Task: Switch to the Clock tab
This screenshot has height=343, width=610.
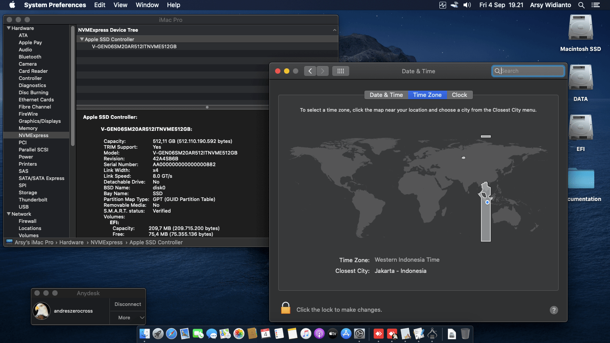Action: click(x=459, y=95)
